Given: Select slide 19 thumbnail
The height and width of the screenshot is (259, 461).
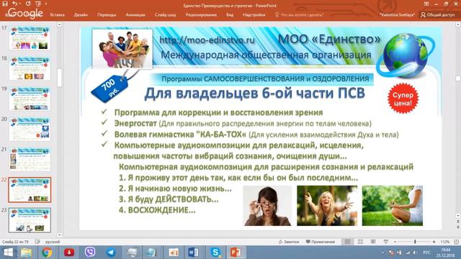Looking at the screenshot, I should (x=30, y=99).
